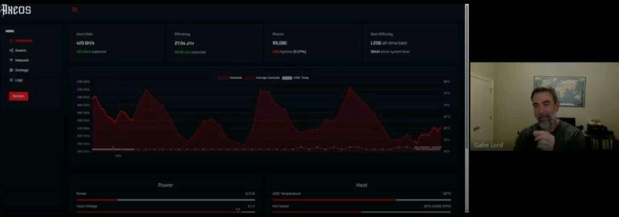
Task: Click the page vertical scrollbar
Action: 467,108
